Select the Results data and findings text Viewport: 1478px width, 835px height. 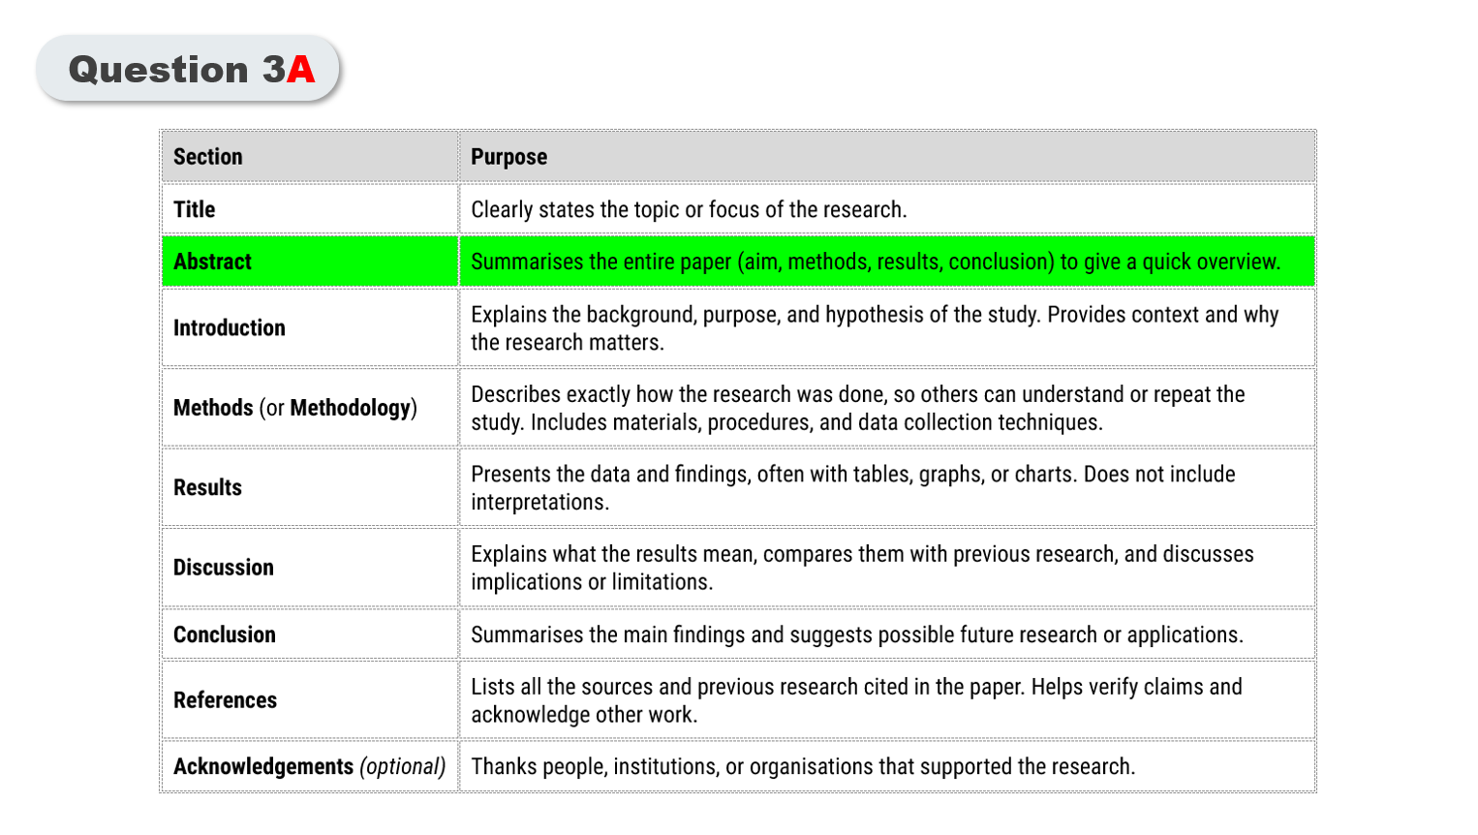(852, 487)
